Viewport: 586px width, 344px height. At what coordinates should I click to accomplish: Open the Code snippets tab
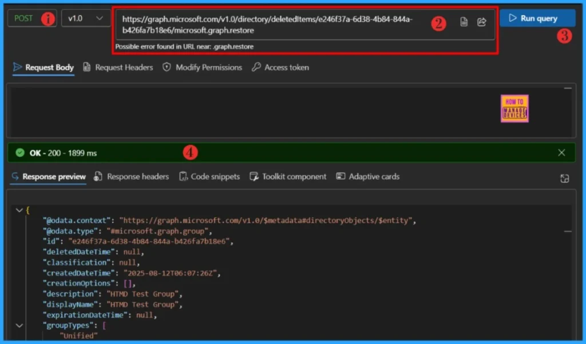(209, 176)
